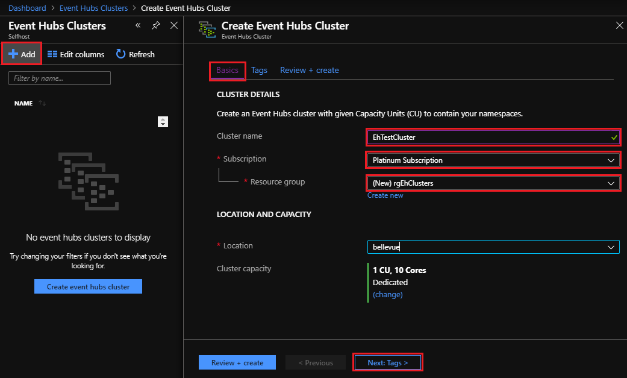This screenshot has height=378, width=627.
Task: Navigate to Dashboard via breadcrumb
Action: coord(27,8)
